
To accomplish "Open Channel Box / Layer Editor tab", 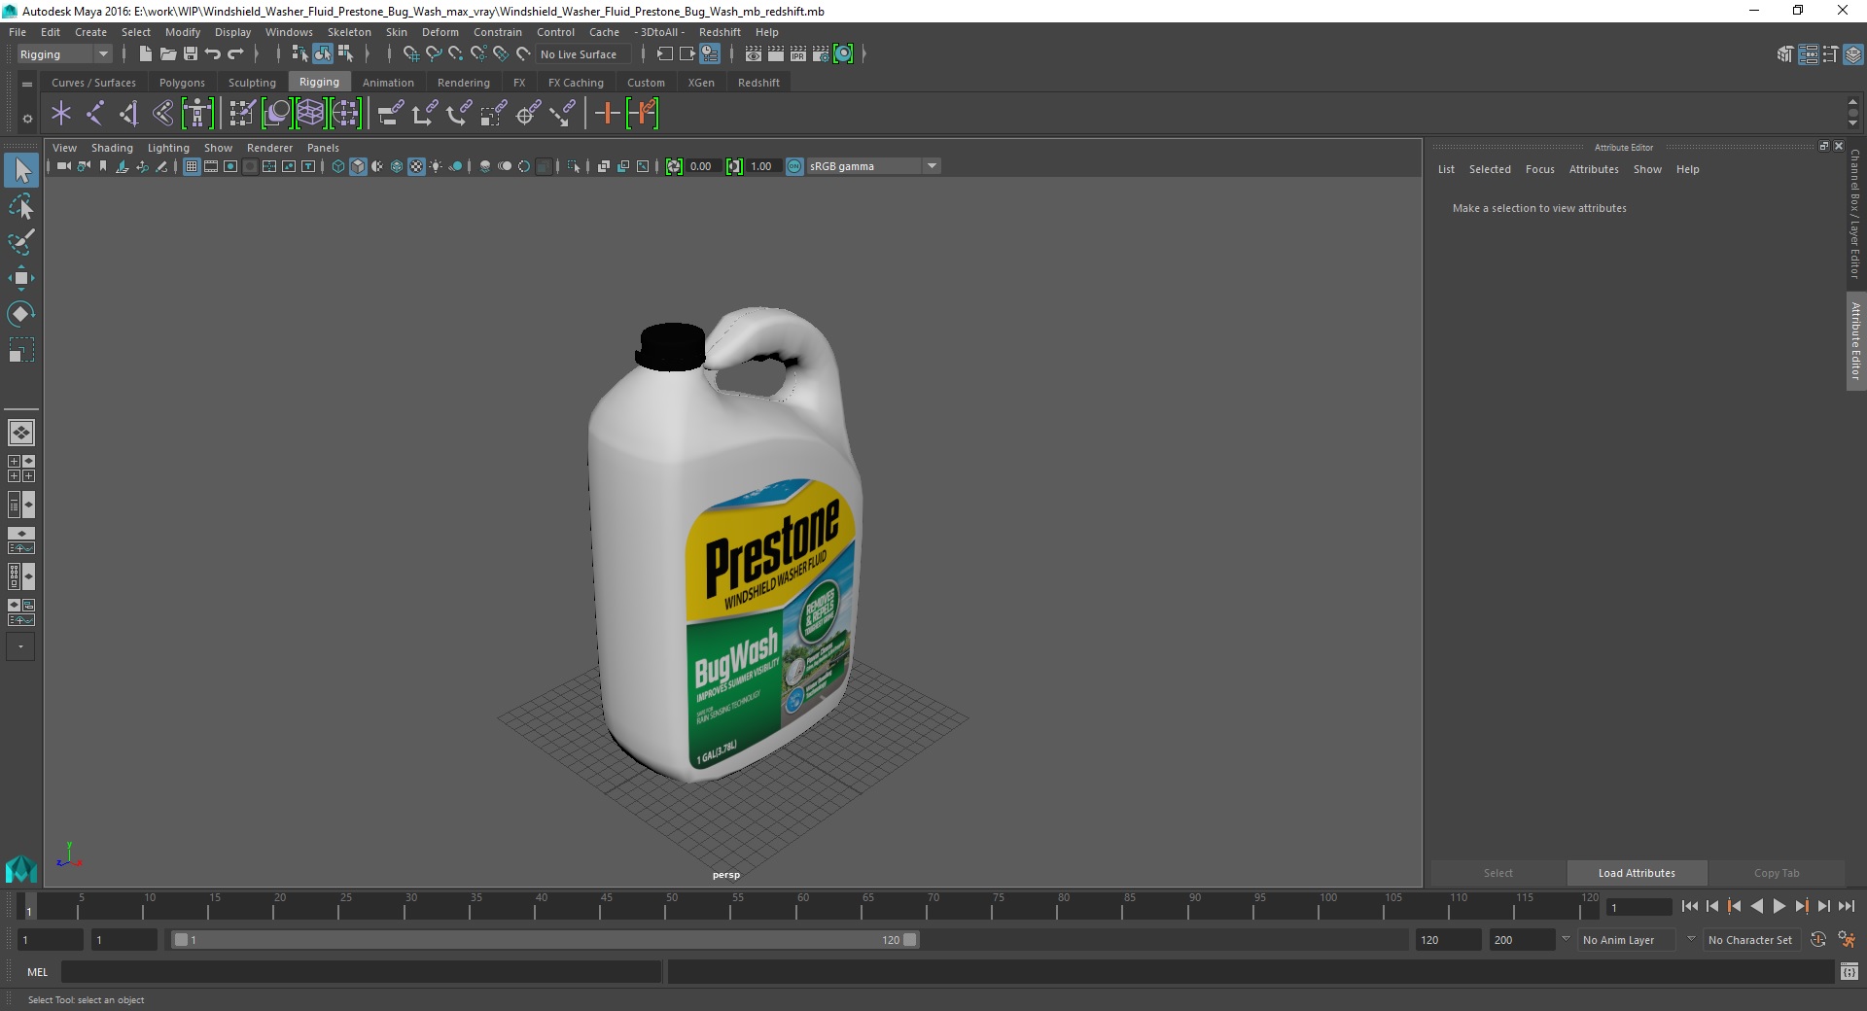I will coord(1856,214).
